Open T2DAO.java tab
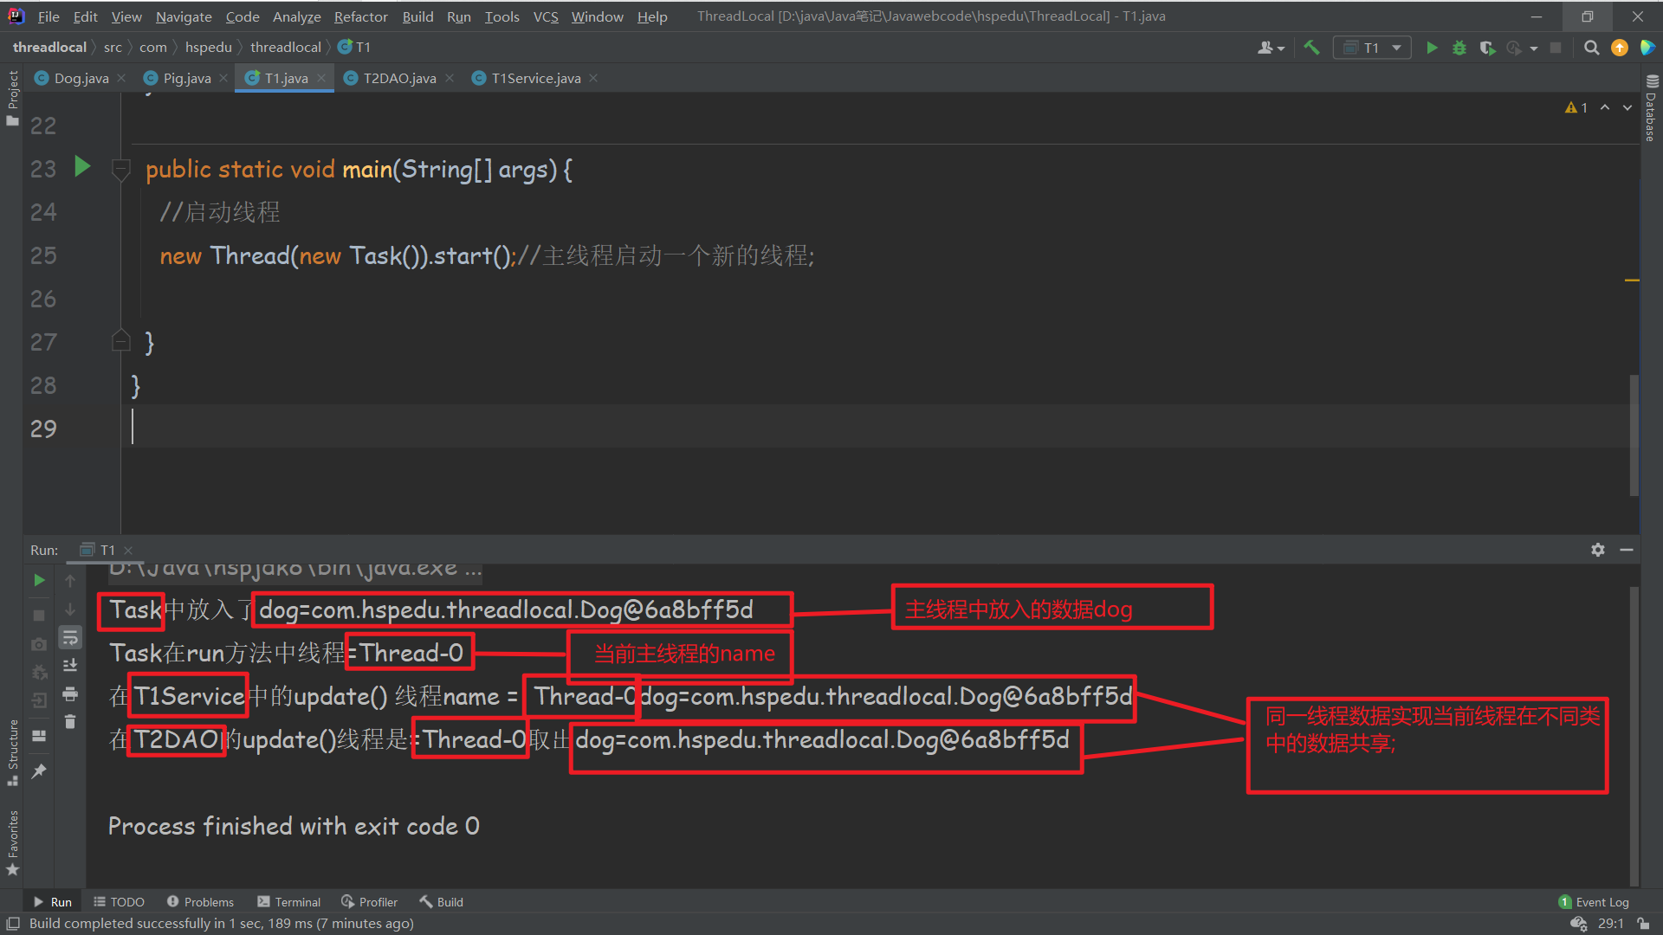The width and height of the screenshot is (1663, 935). click(x=395, y=78)
